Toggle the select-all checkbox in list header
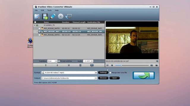 35,22
